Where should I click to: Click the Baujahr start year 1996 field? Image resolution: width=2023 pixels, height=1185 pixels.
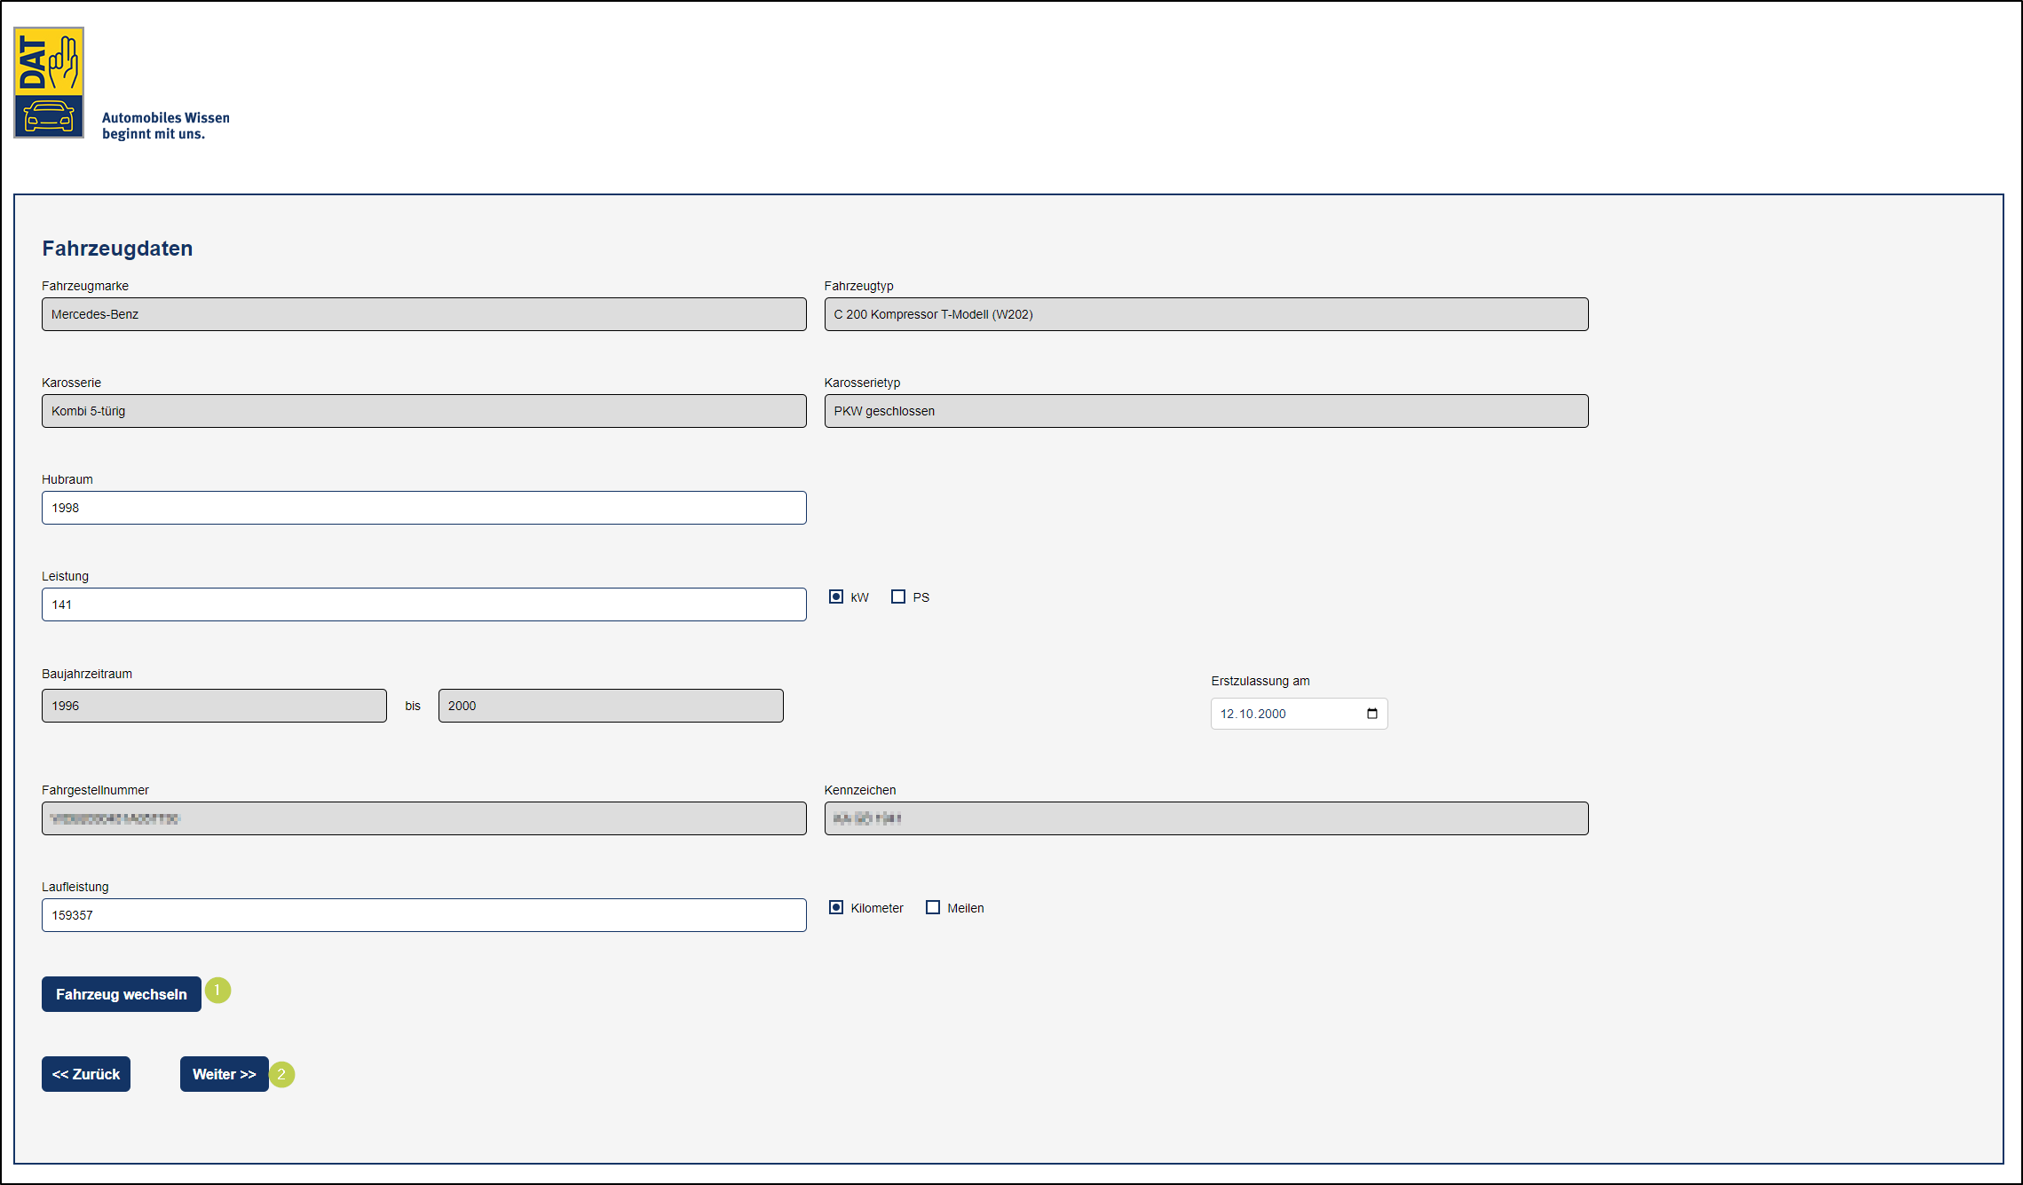click(x=214, y=706)
